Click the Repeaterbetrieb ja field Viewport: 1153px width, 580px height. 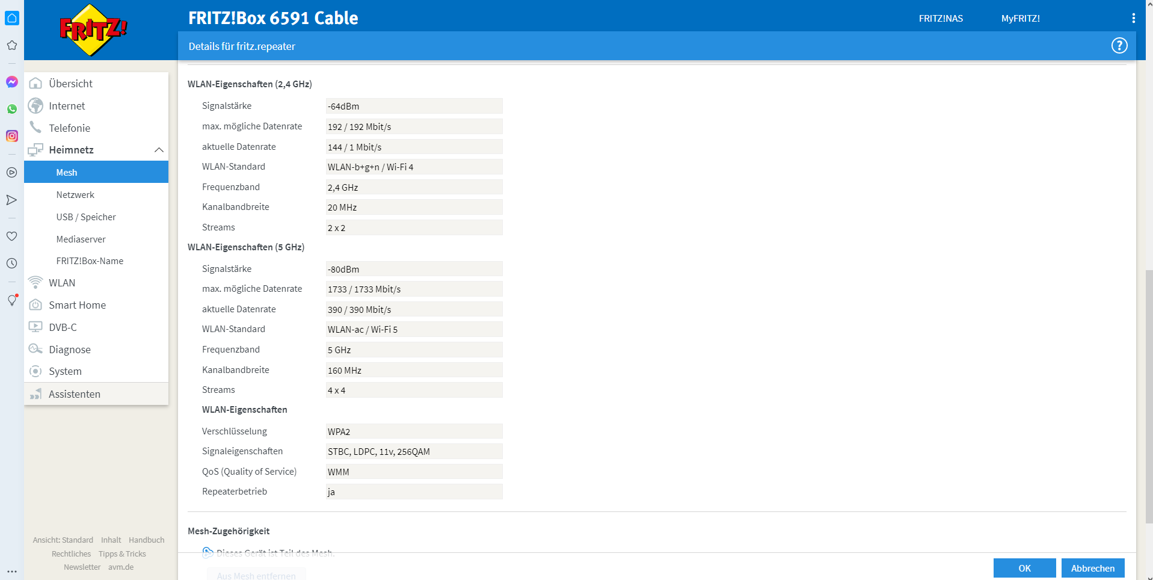(x=414, y=492)
